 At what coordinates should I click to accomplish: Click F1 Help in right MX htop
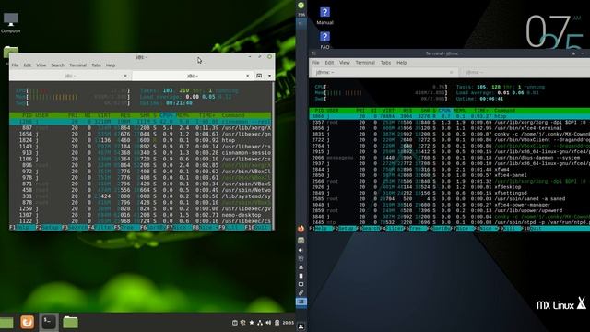point(321,229)
